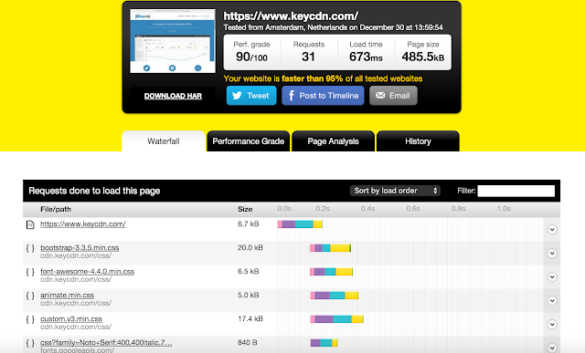585x353 pixels.
Task: Click the DOWNLOAD HAR link
Action: 173,96
